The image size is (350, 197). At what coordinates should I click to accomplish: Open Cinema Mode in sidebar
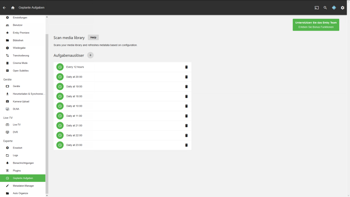23,63
